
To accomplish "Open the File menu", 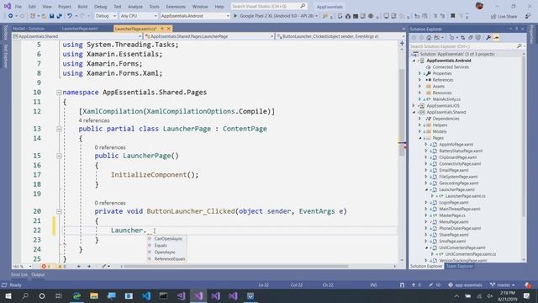I will (x=18, y=7).
